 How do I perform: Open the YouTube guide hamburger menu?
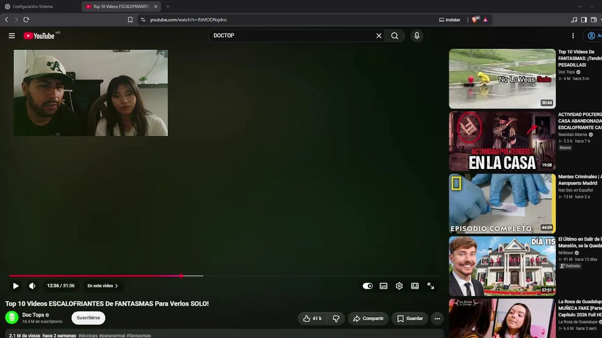point(12,36)
